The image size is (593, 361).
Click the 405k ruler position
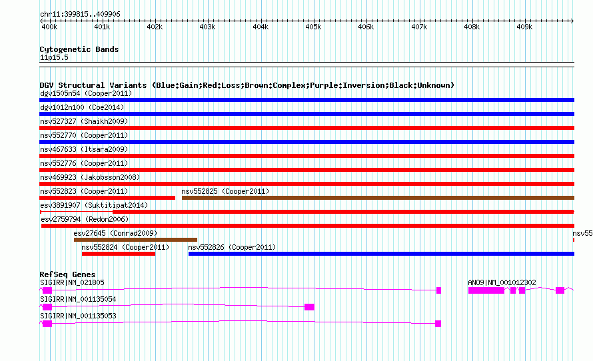coord(313,27)
